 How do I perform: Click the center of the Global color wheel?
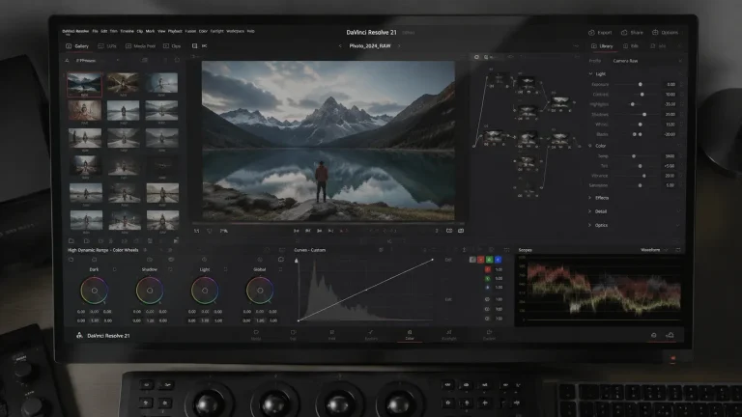(260, 291)
